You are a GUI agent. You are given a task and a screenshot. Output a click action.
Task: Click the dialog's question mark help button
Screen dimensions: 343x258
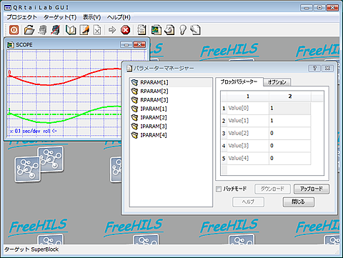coord(314,69)
